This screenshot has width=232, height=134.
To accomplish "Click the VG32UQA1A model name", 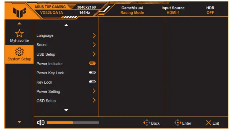I will coord(52,13).
